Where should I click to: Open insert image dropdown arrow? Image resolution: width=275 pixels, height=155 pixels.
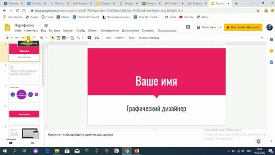pos(67,38)
